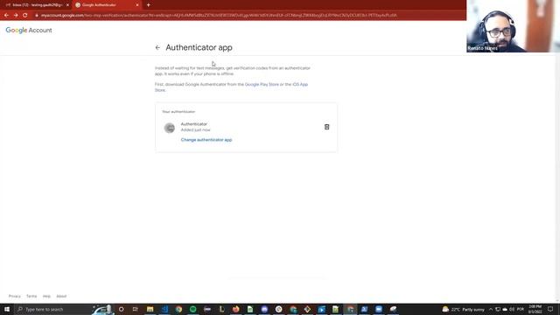The width and height of the screenshot is (560, 315).
Task: Focus the address bar URL
Action: pos(219,16)
